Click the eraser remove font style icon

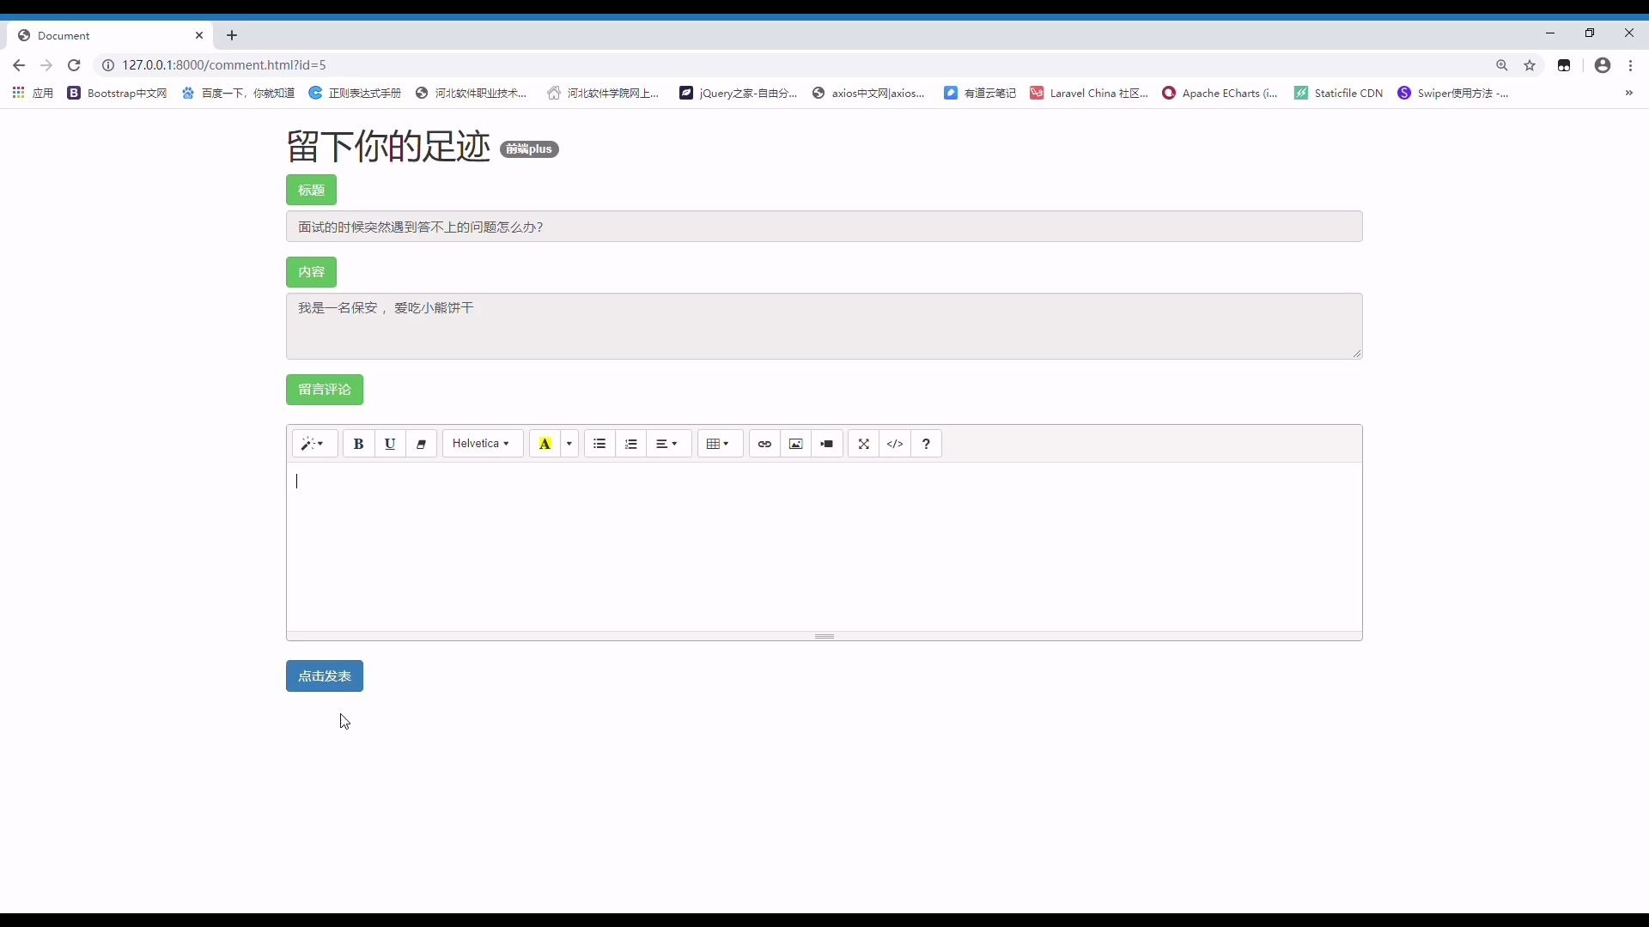click(421, 444)
